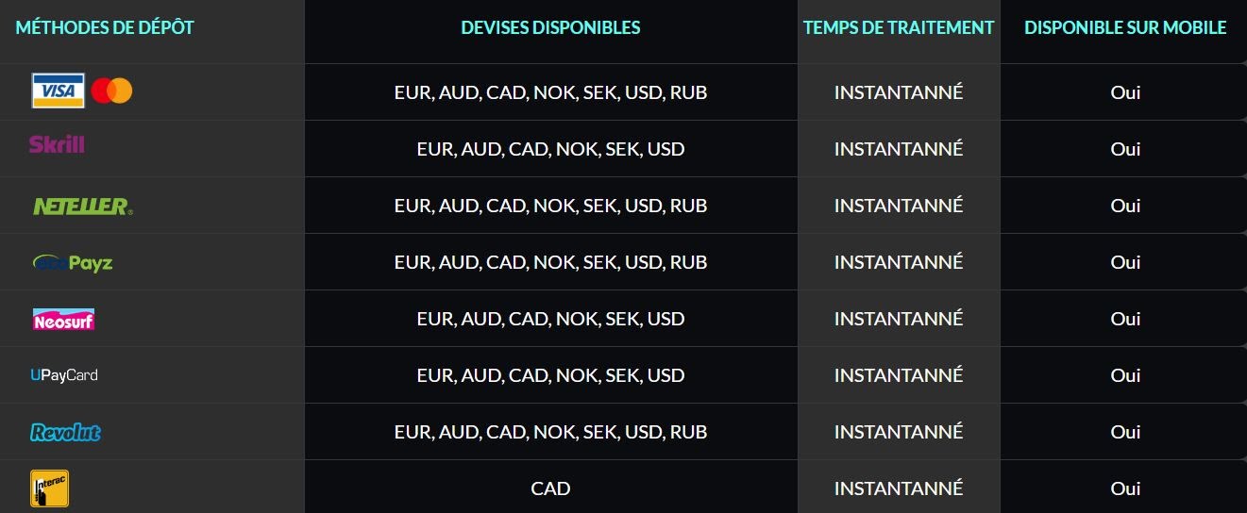Select the Skrill payment logo

click(57, 144)
